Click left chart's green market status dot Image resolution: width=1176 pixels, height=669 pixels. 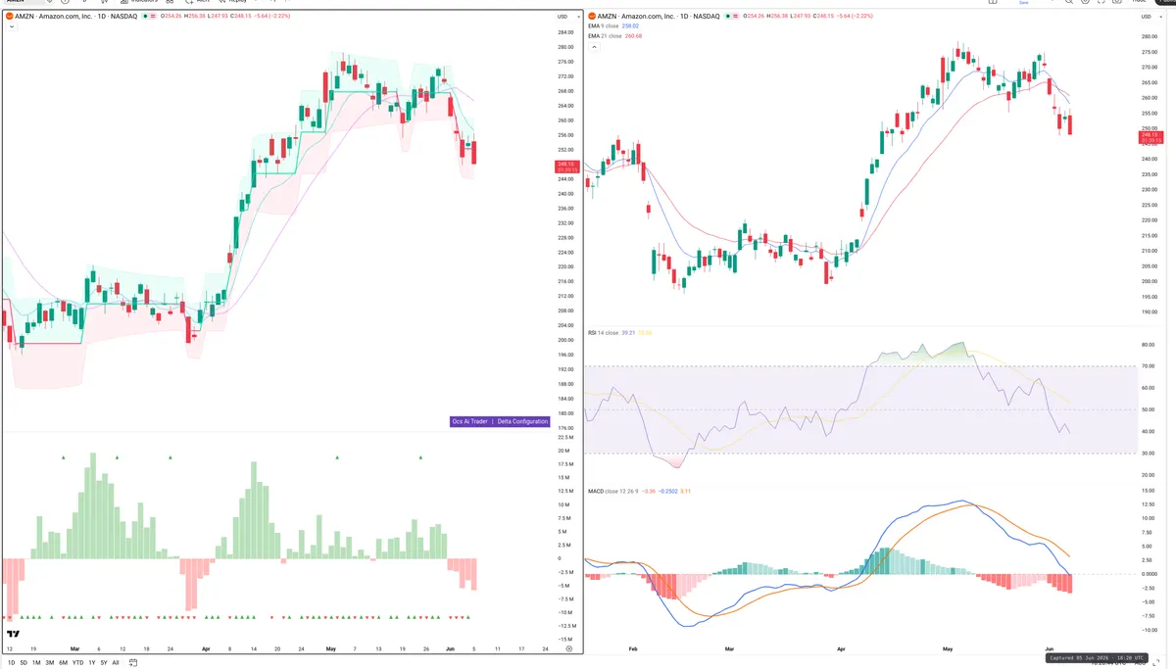click(x=145, y=17)
